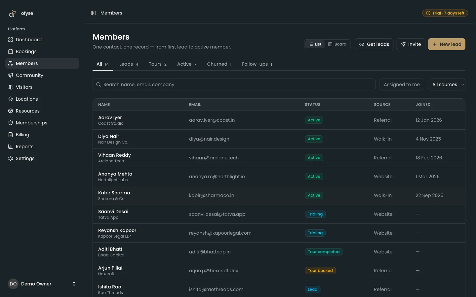Open Memberships shield icon
The height and width of the screenshot is (297, 476).
pos(11,123)
